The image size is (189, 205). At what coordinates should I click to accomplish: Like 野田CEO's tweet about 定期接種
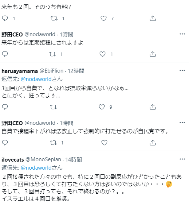point(102,54)
